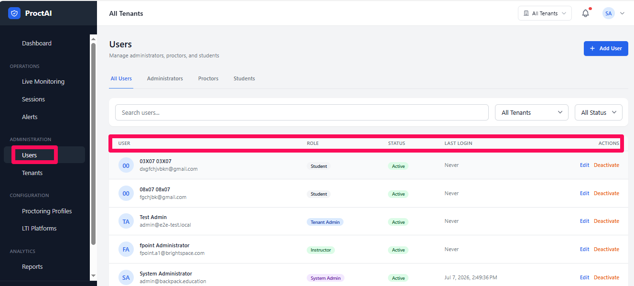Click the SA profile avatar

tap(608, 13)
